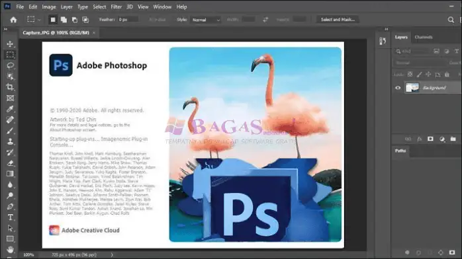Open the Image menu
The height and width of the screenshot is (259, 462).
click(x=48, y=7)
